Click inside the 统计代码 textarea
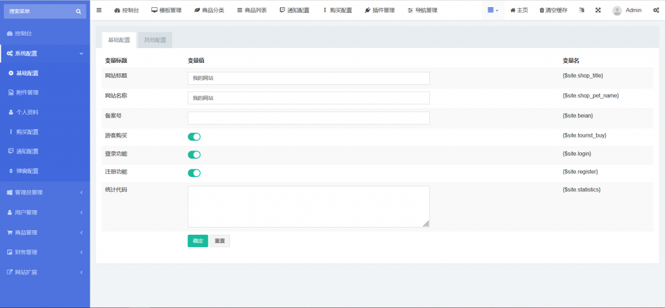Viewport: 665px width, 308px height. (x=308, y=207)
